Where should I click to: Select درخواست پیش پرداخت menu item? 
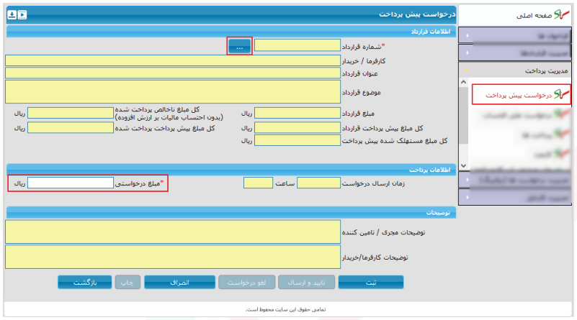522,95
